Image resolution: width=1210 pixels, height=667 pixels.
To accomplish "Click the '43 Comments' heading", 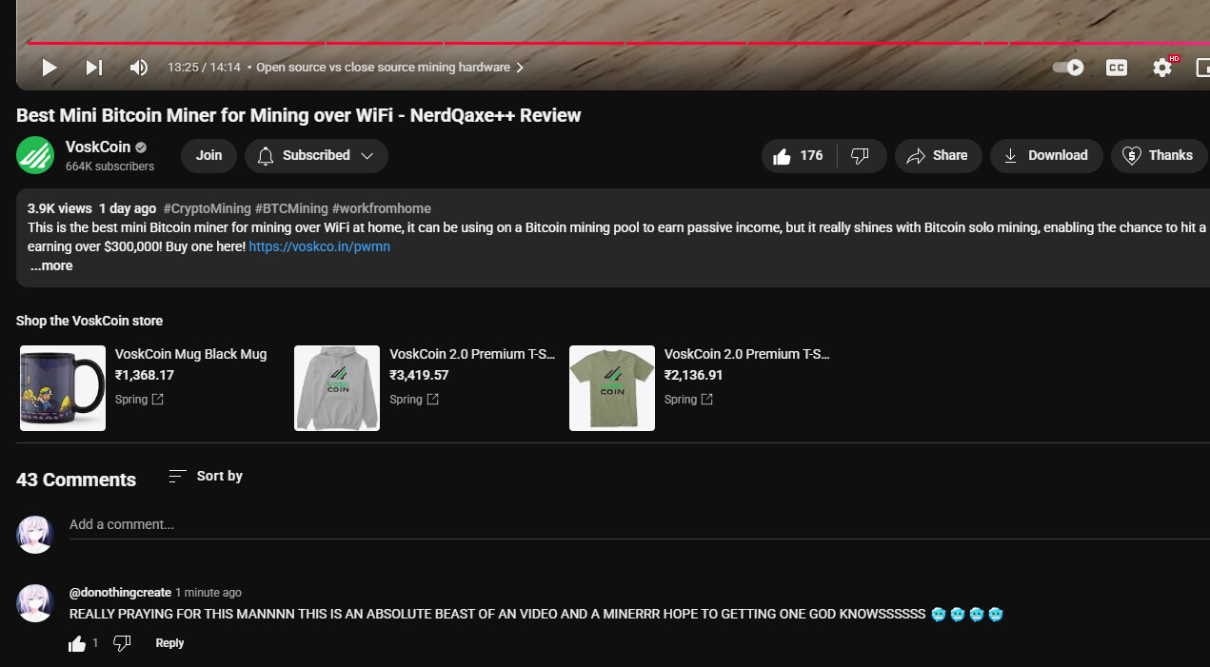I will (76, 481).
